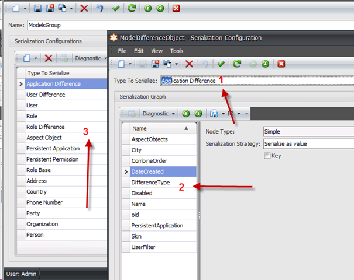Toggle the Key checkbox
The height and width of the screenshot is (280, 354).
[267, 156]
